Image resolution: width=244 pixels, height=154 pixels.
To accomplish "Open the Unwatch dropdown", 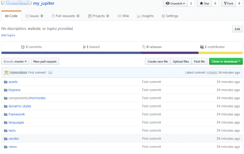I will (175, 3).
